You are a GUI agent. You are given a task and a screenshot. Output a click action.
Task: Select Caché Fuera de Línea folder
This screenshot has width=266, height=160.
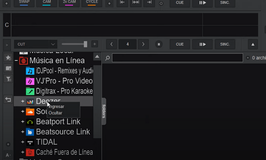[x=64, y=152]
